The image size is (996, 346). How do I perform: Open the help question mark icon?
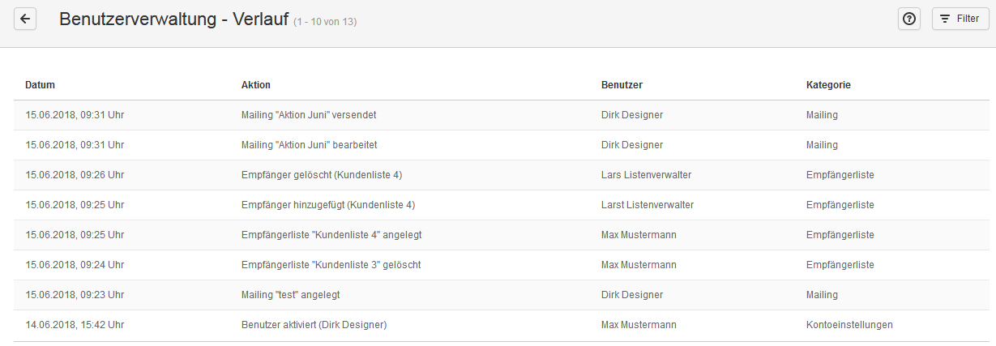pos(909,19)
